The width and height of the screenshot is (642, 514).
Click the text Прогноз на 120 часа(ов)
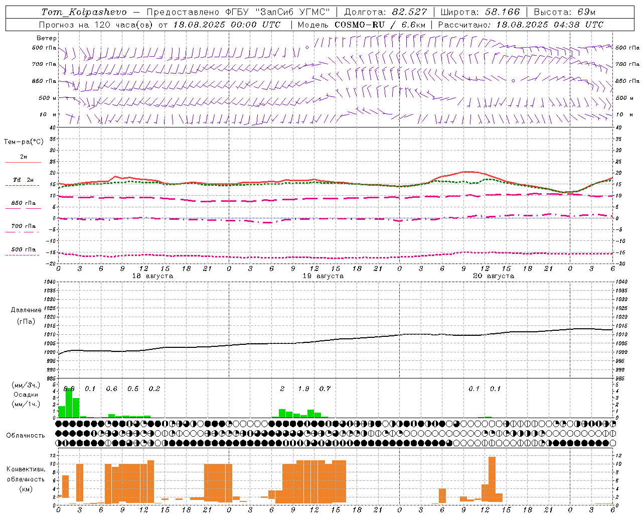tap(96, 25)
